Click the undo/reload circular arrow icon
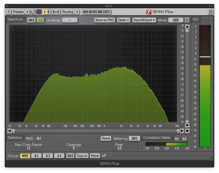Image resolution: width=219 pixels, height=173 pixels. click(33, 12)
